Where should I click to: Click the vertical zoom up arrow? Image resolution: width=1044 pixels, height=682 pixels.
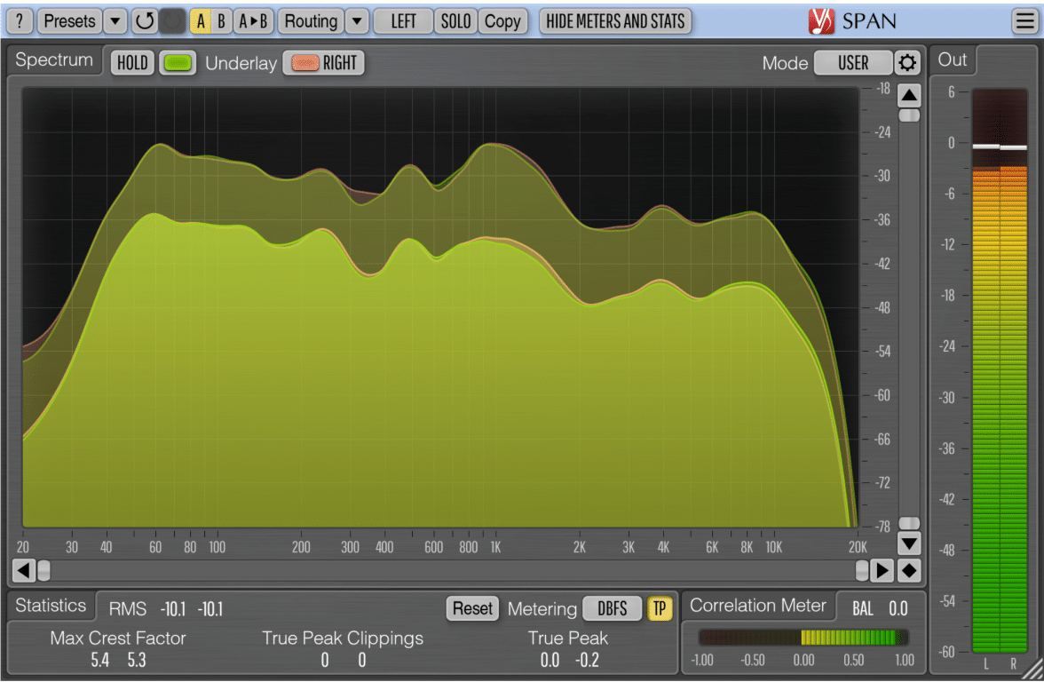(909, 95)
